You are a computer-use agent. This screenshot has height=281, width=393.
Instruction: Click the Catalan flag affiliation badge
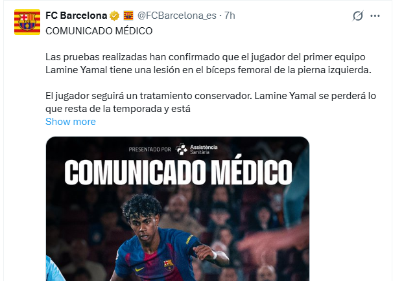click(x=127, y=15)
